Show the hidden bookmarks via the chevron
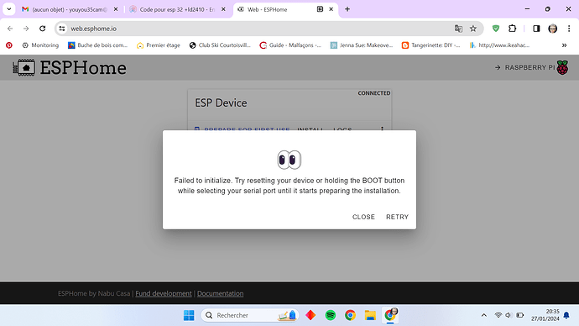Image resolution: width=579 pixels, height=326 pixels. click(564, 45)
